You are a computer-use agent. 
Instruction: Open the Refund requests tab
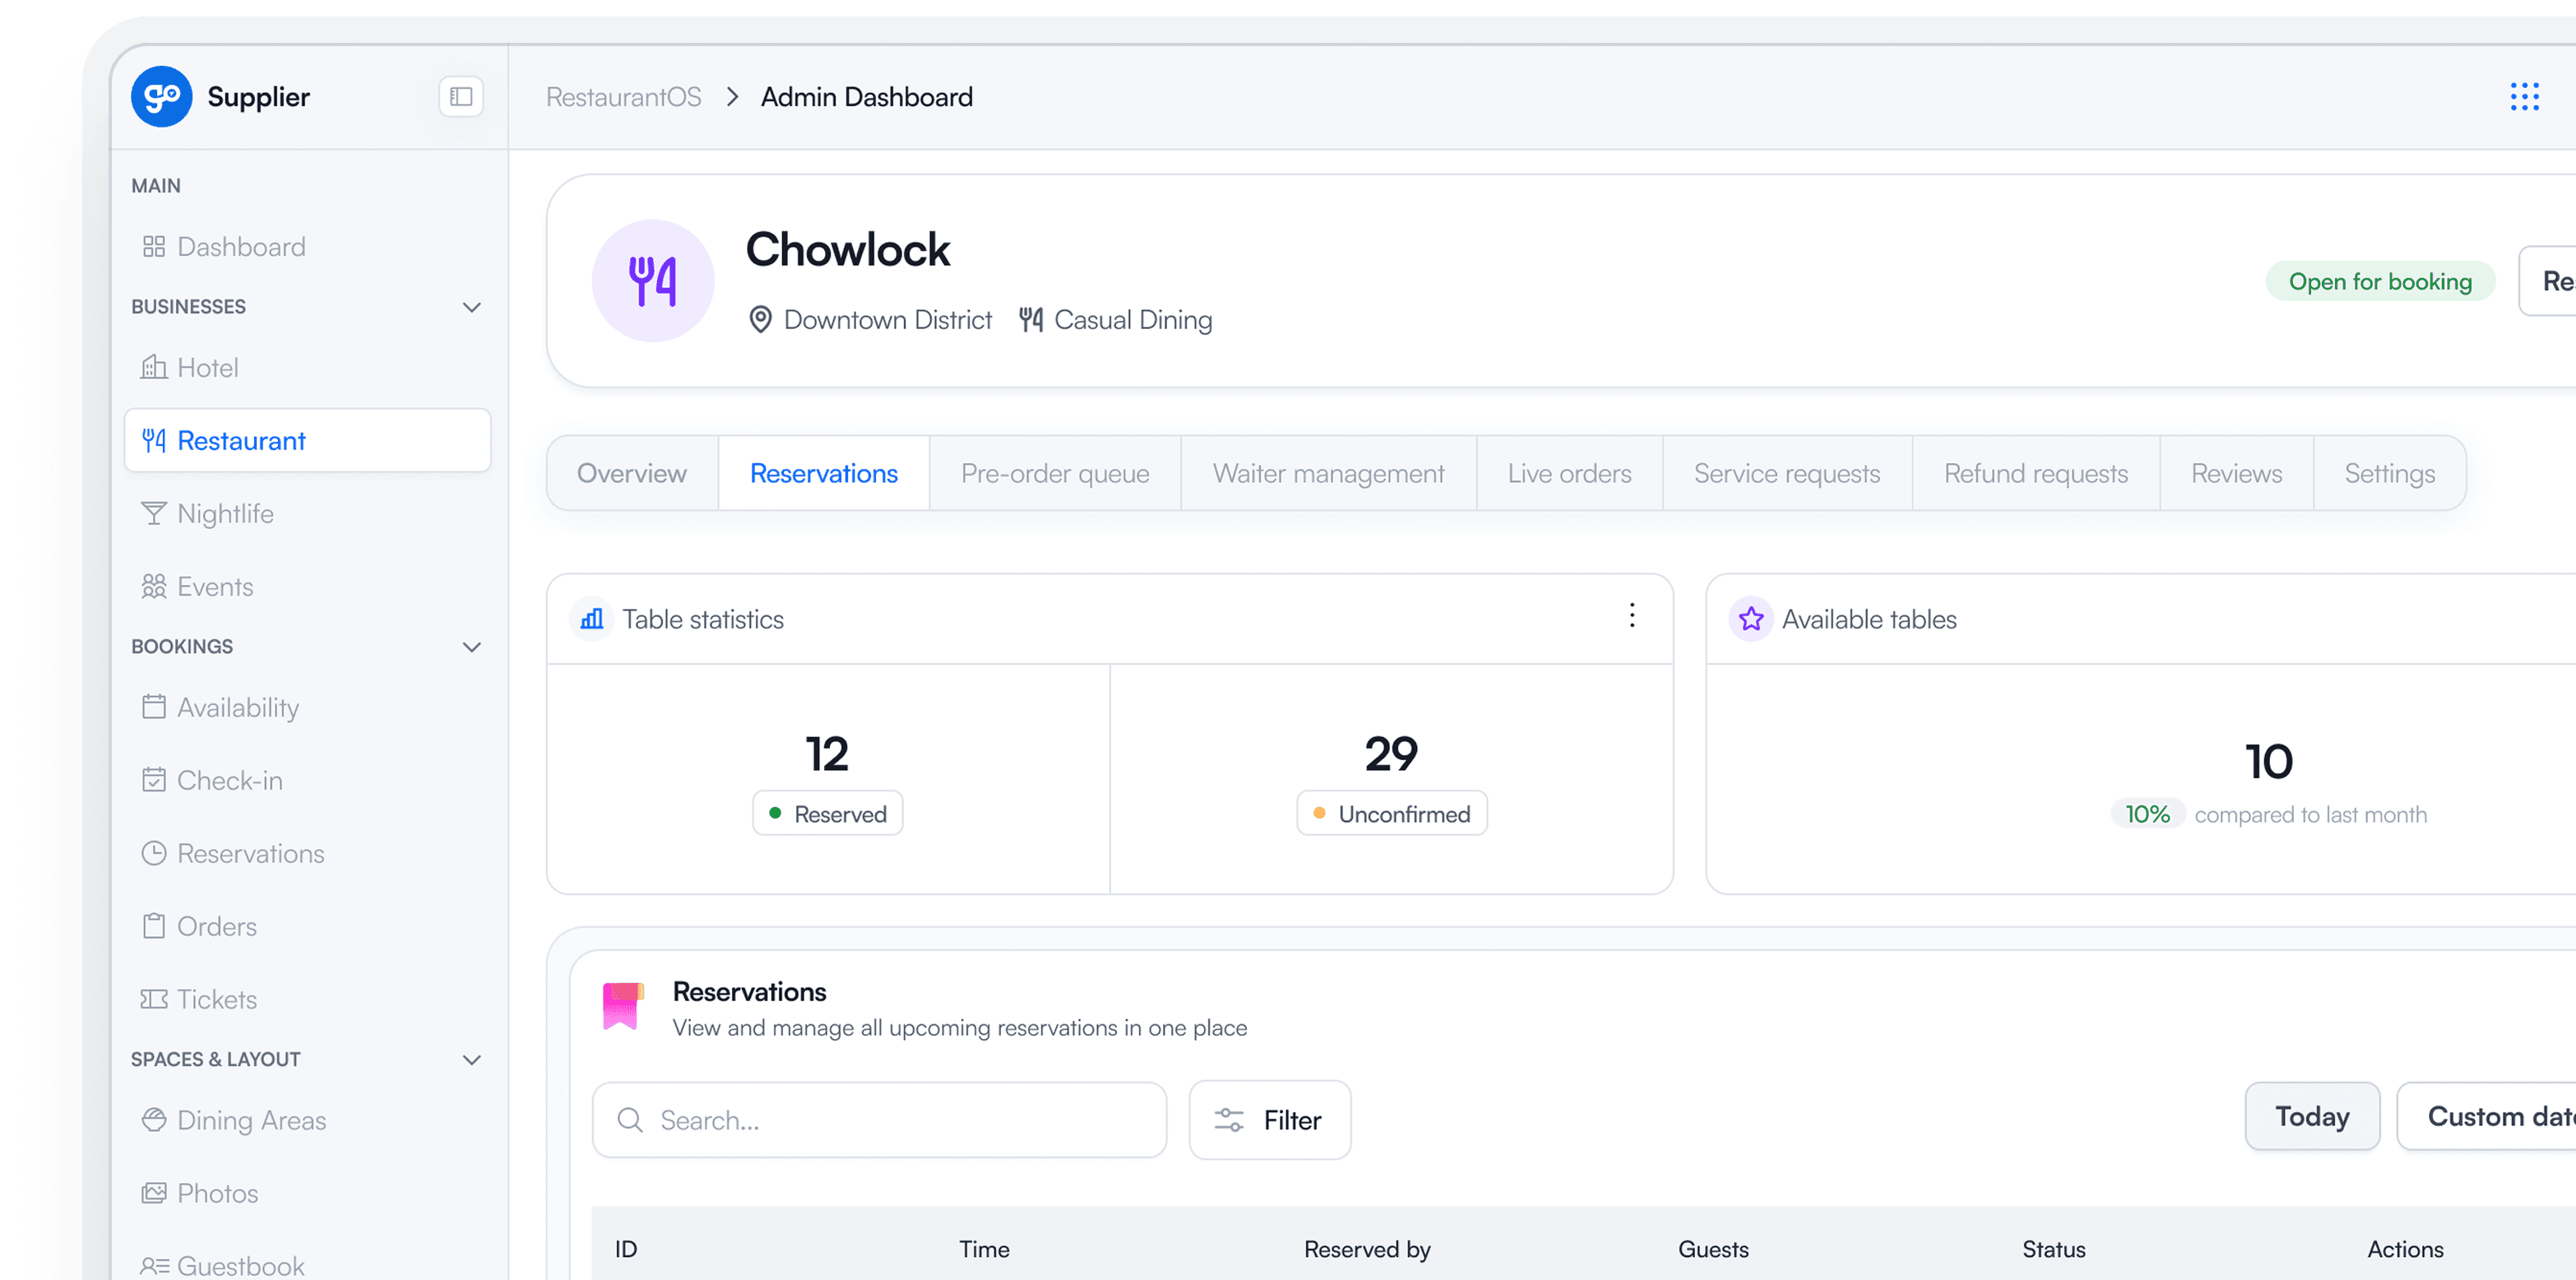[2036, 473]
